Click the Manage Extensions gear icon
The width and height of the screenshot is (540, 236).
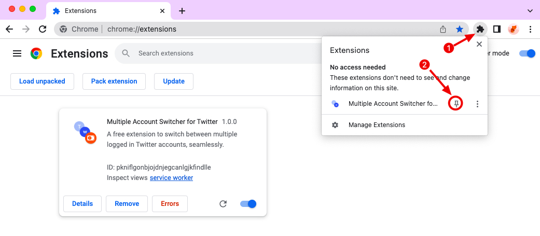pos(335,124)
